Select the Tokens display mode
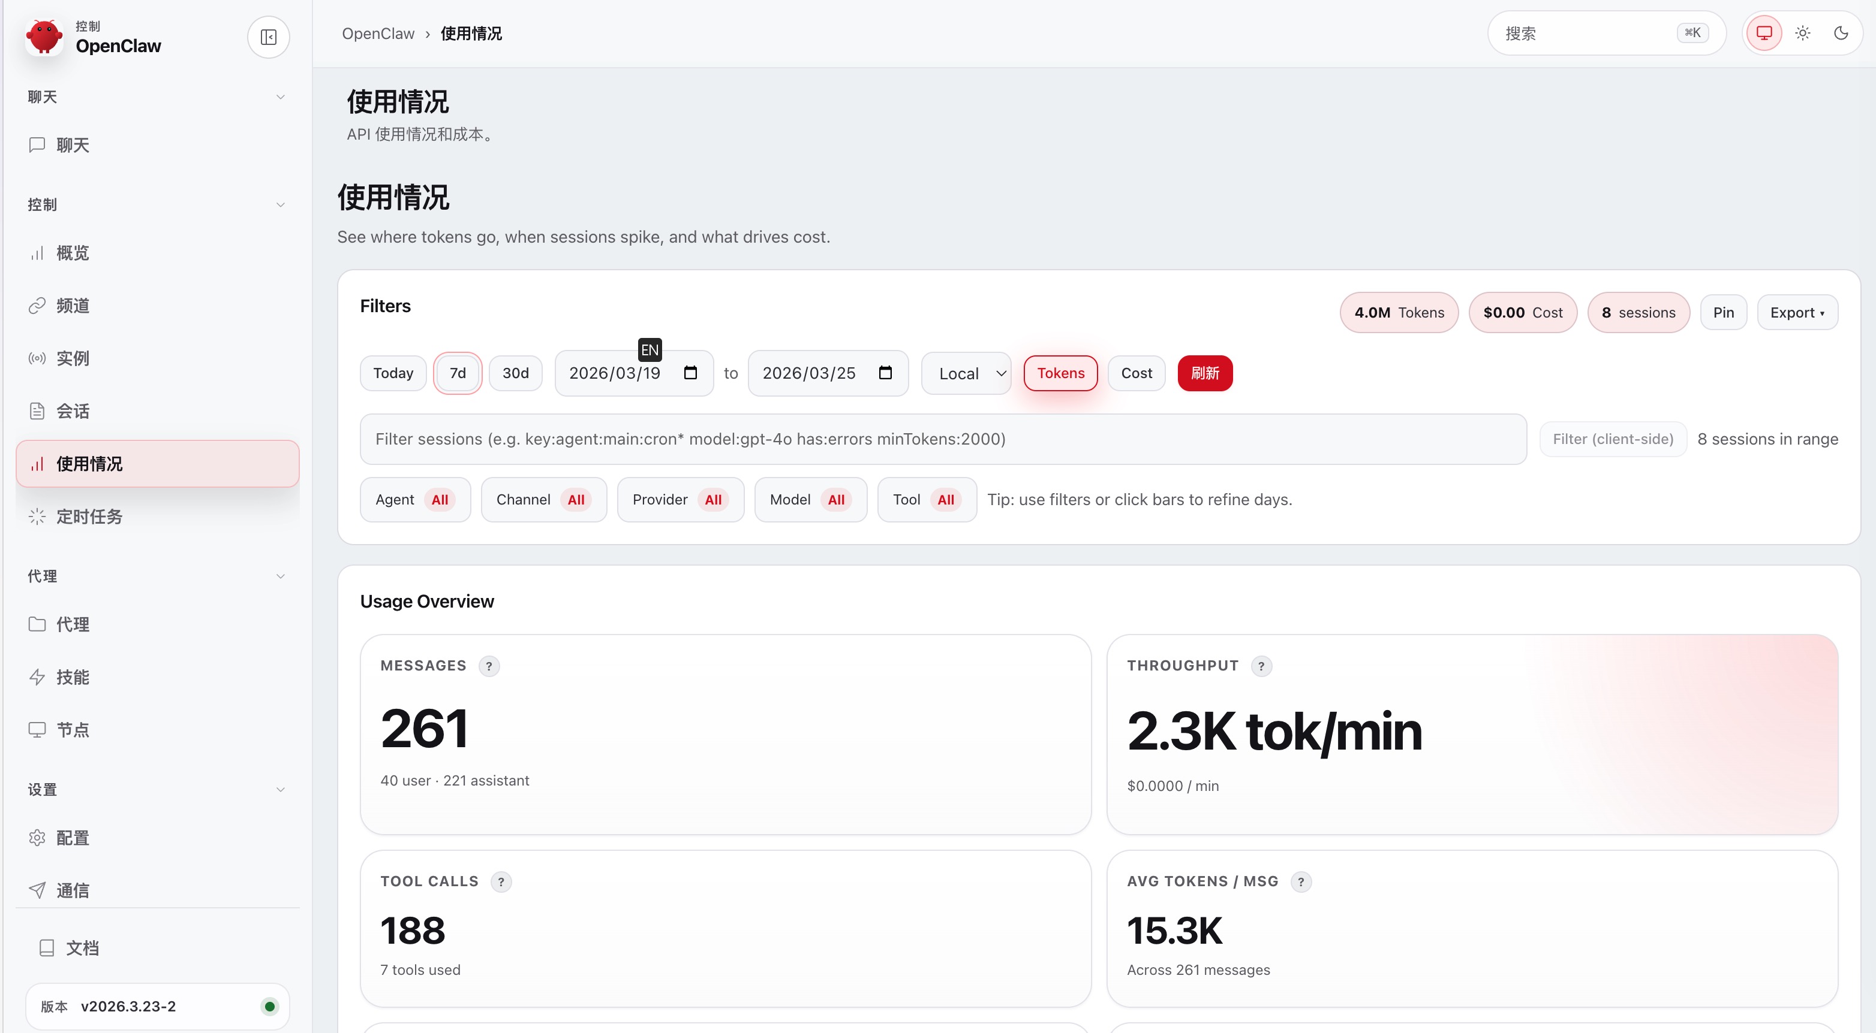1876x1033 pixels. point(1060,373)
